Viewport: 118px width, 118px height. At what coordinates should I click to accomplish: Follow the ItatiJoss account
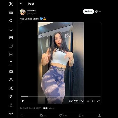[88, 12]
